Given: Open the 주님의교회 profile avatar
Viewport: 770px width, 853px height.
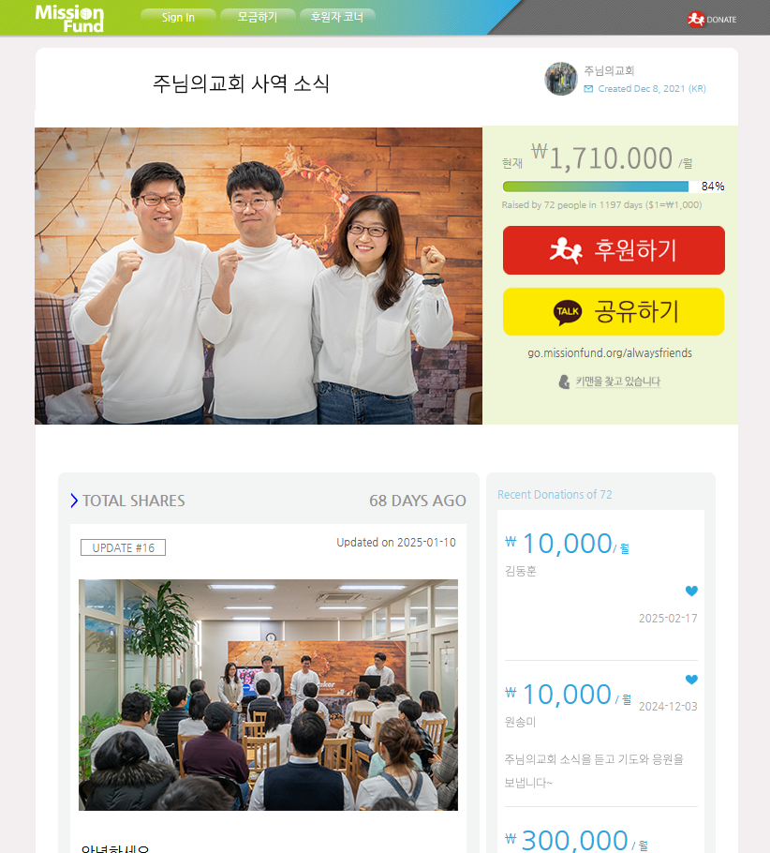Looking at the screenshot, I should (x=561, y=79).
